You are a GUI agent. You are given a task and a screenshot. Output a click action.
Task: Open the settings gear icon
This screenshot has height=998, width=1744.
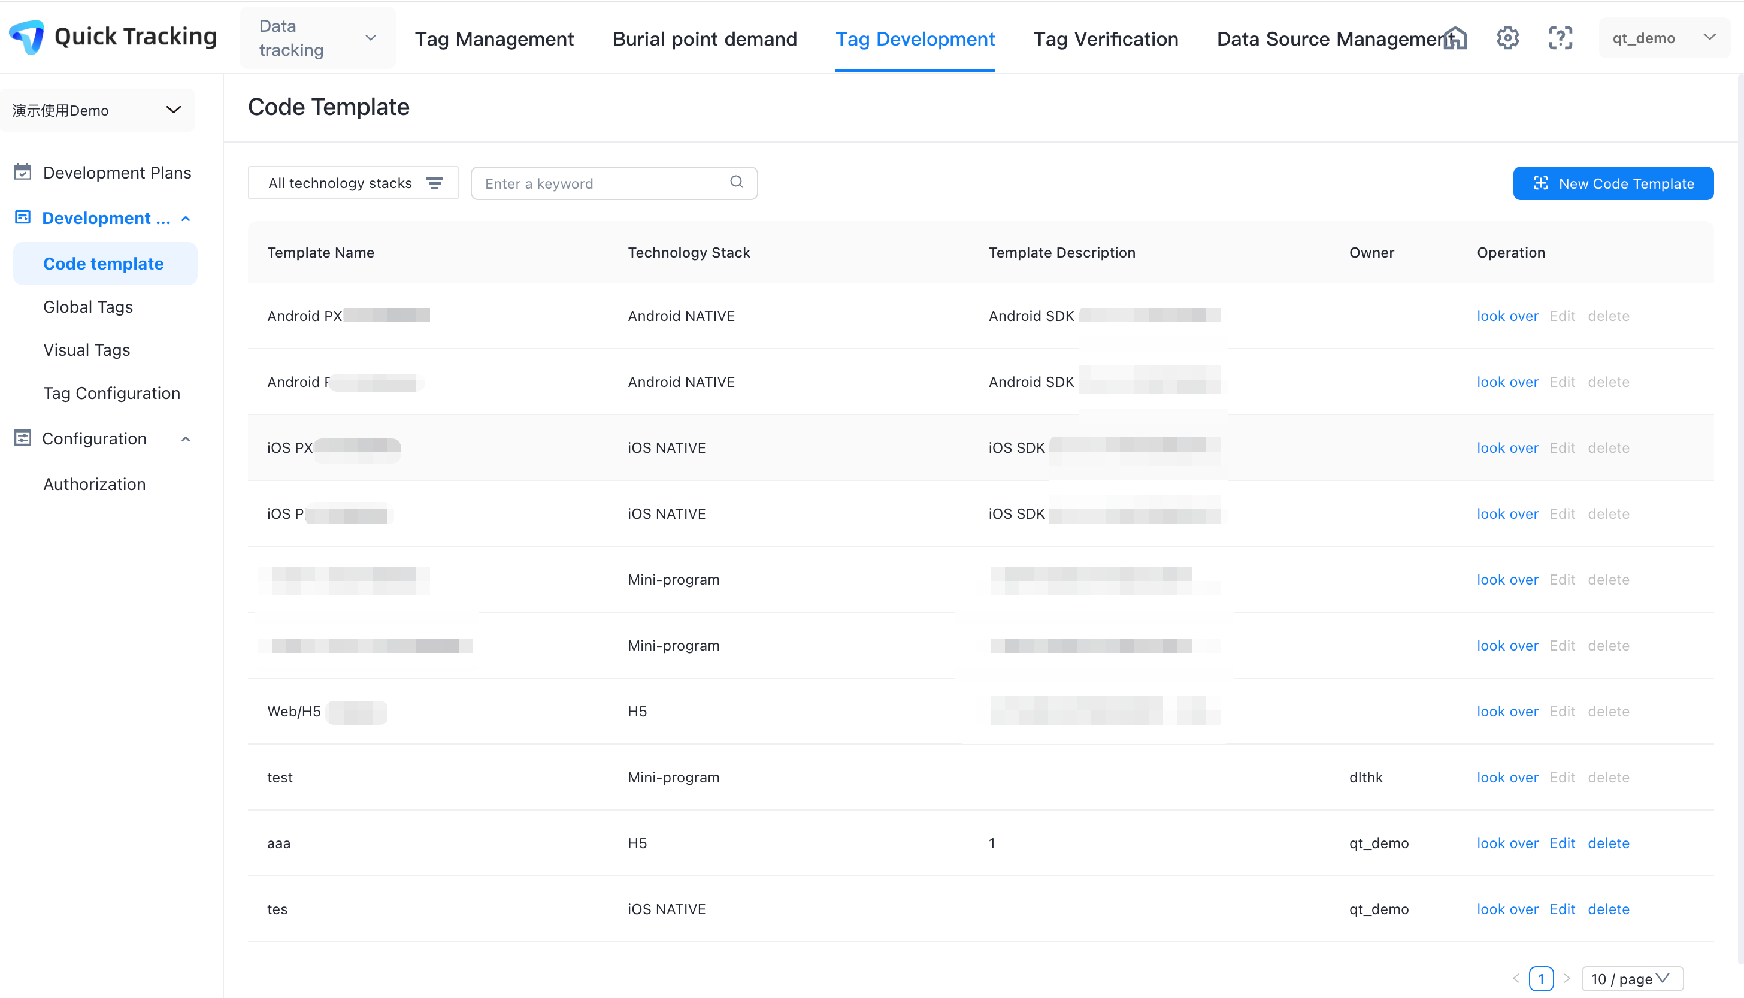[1507, 38]
